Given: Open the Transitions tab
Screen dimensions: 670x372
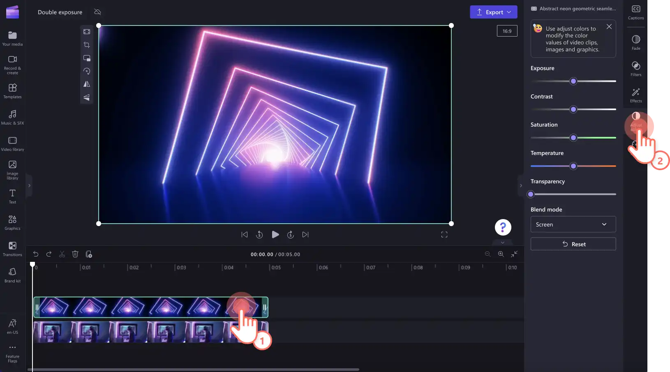Looking at the screenshot, I should (13, 249).
